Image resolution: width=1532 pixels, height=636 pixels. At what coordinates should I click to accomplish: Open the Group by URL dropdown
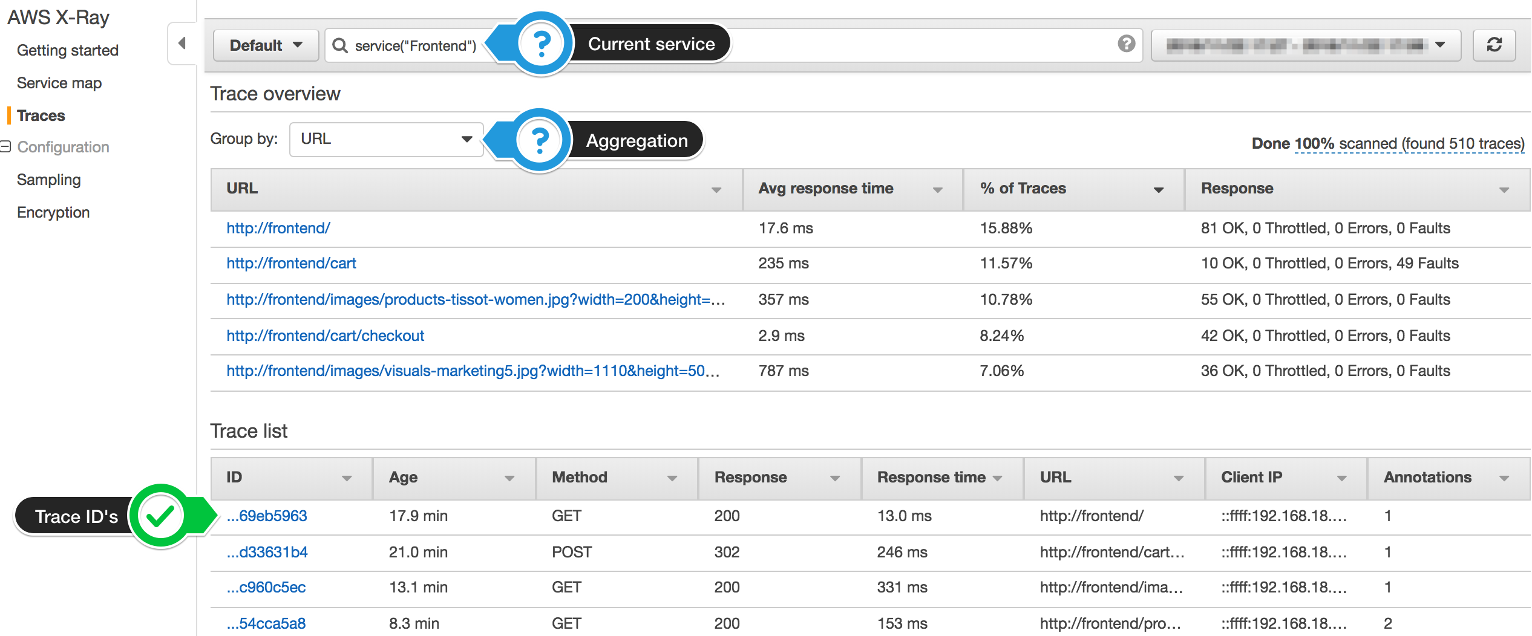coord(386,139)
